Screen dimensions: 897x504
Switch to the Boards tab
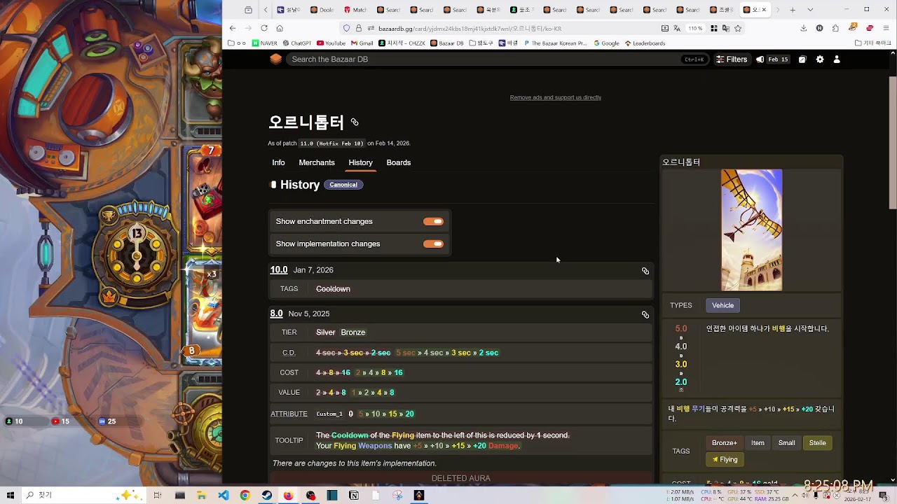tap(399, 162)
